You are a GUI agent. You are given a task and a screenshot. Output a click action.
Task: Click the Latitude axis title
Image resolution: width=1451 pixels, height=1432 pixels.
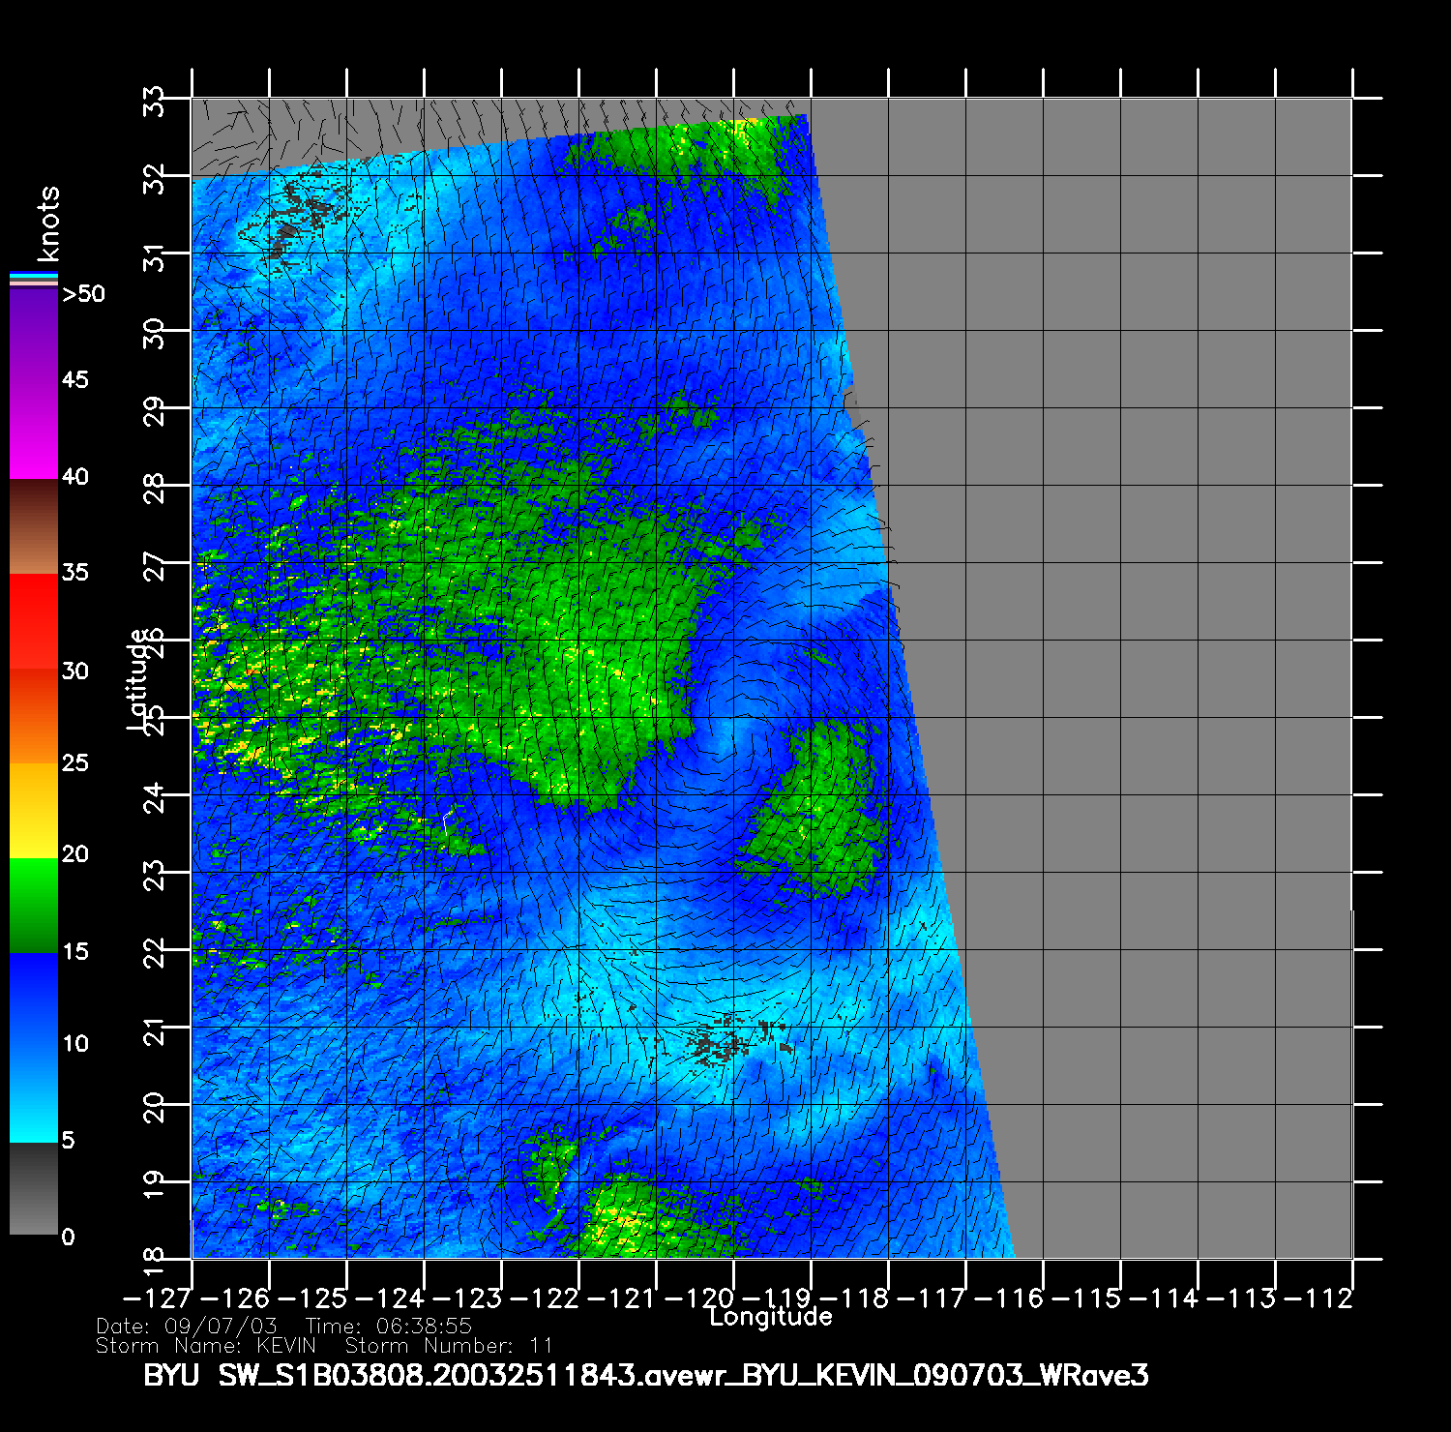pyautogui.click(x=138, y=679)
